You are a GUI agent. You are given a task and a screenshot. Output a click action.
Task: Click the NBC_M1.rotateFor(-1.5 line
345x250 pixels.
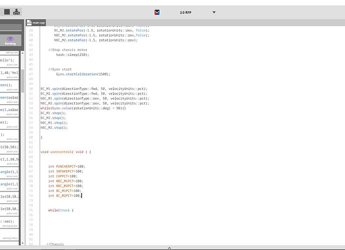pos(101,35)
